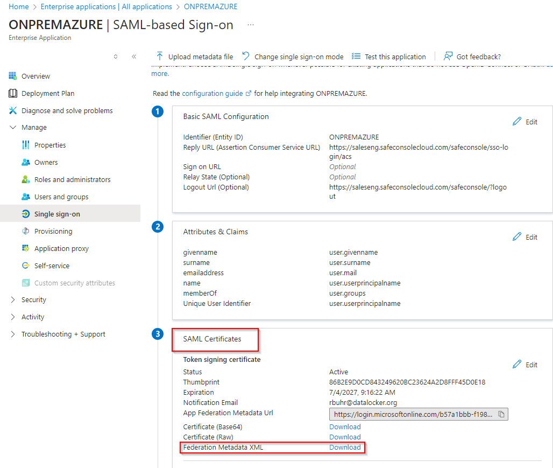Image resolution: width=553 pixels, height=468 pixels.
Task: Click the Diagnose and solve problems wrench icon
Action: tap(13, 110)
